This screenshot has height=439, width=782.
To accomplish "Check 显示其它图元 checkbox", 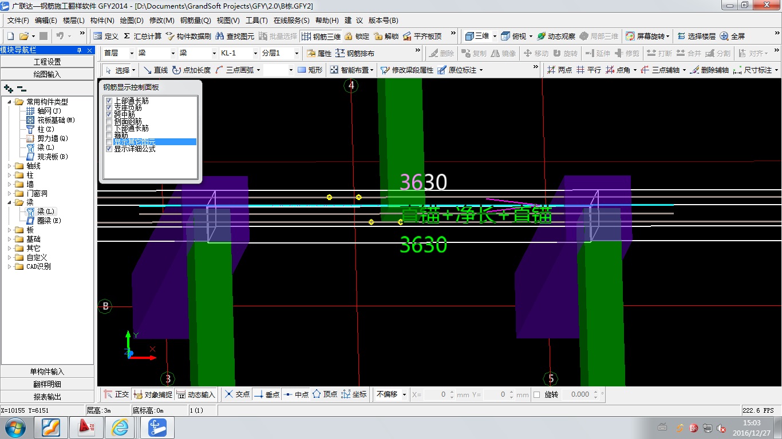I will coord(109,142).
